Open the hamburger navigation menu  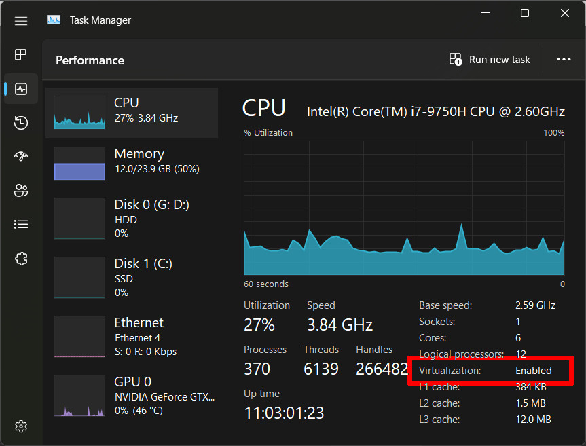click(x=21, y=20)
